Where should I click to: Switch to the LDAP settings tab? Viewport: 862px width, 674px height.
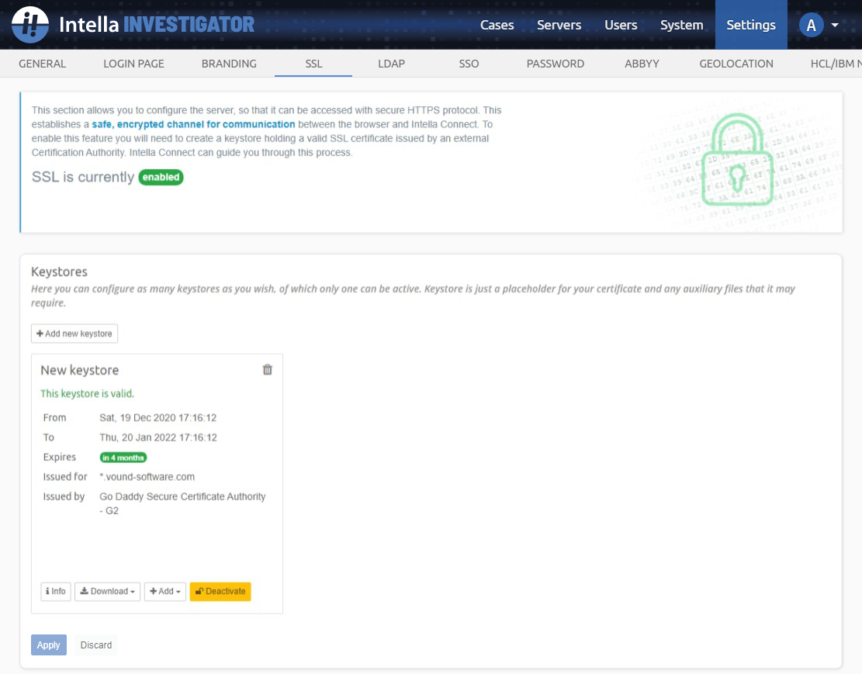pos(391,64)
